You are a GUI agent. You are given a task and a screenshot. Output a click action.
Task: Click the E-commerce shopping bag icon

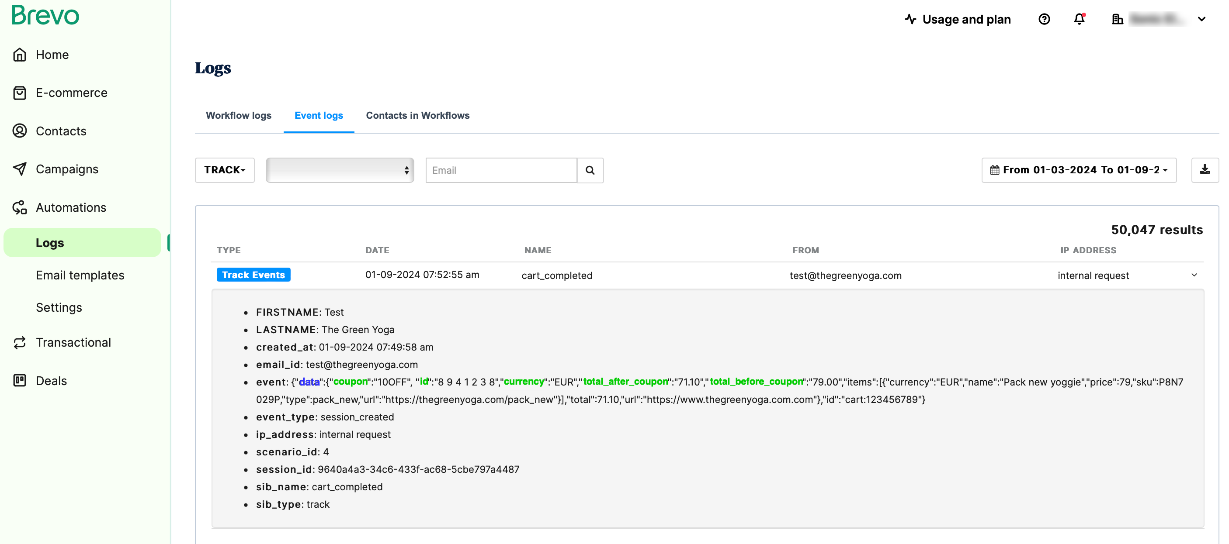point(20,93)
